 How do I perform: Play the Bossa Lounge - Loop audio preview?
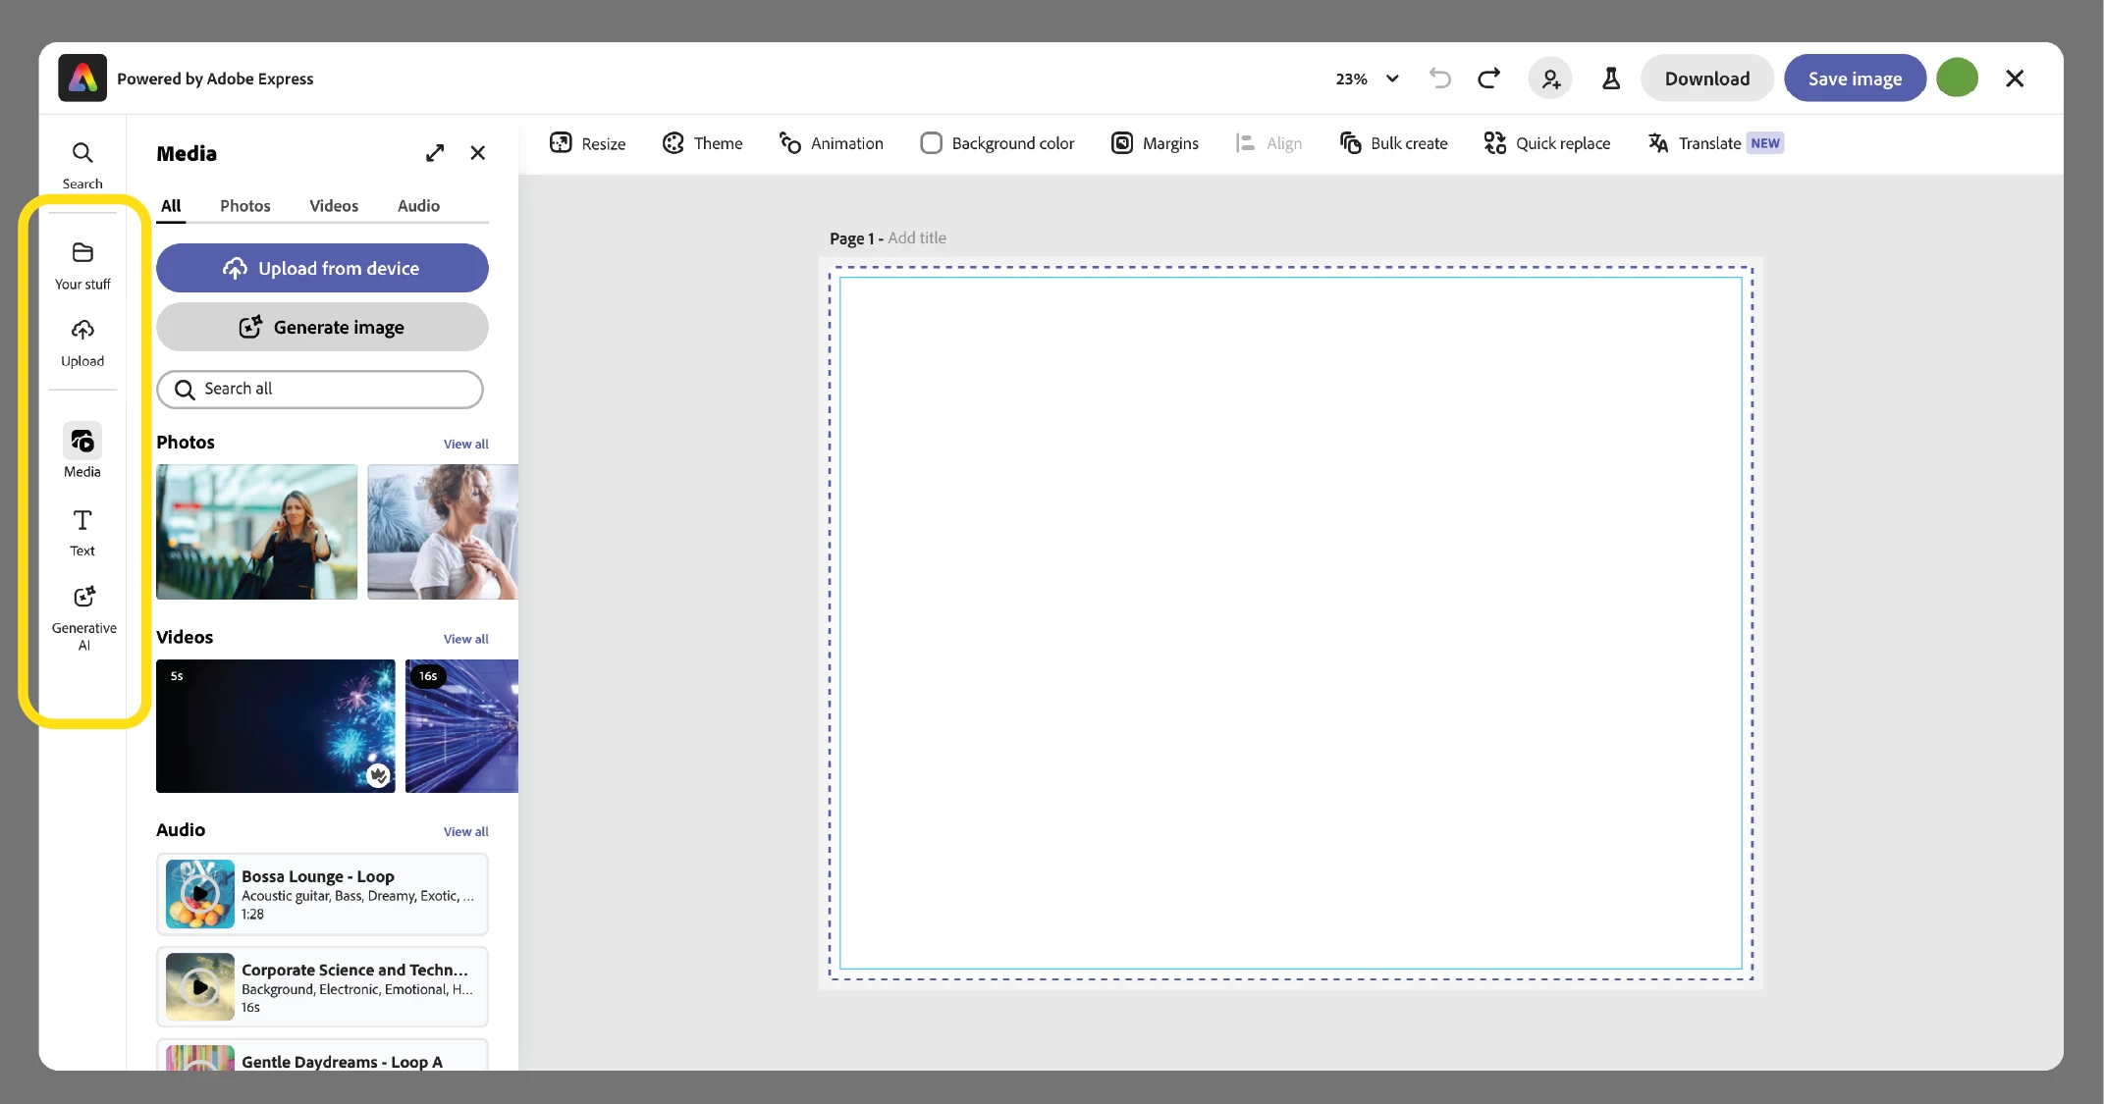click(200, 894)
